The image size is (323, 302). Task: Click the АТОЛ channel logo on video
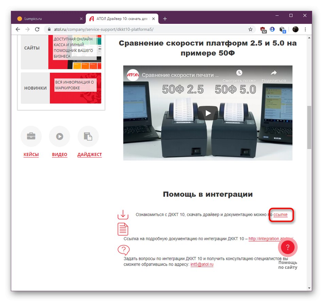(x=133, y=75)
